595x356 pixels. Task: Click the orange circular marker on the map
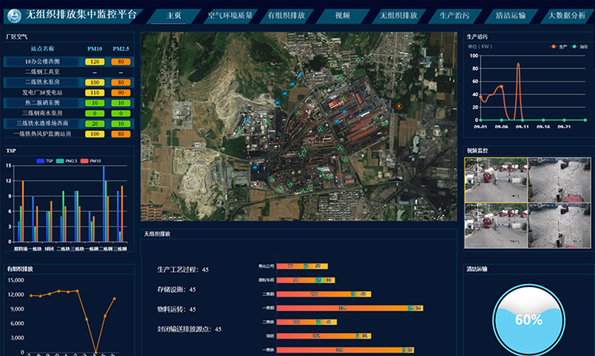pyautogui.click(x=398, y=105)
